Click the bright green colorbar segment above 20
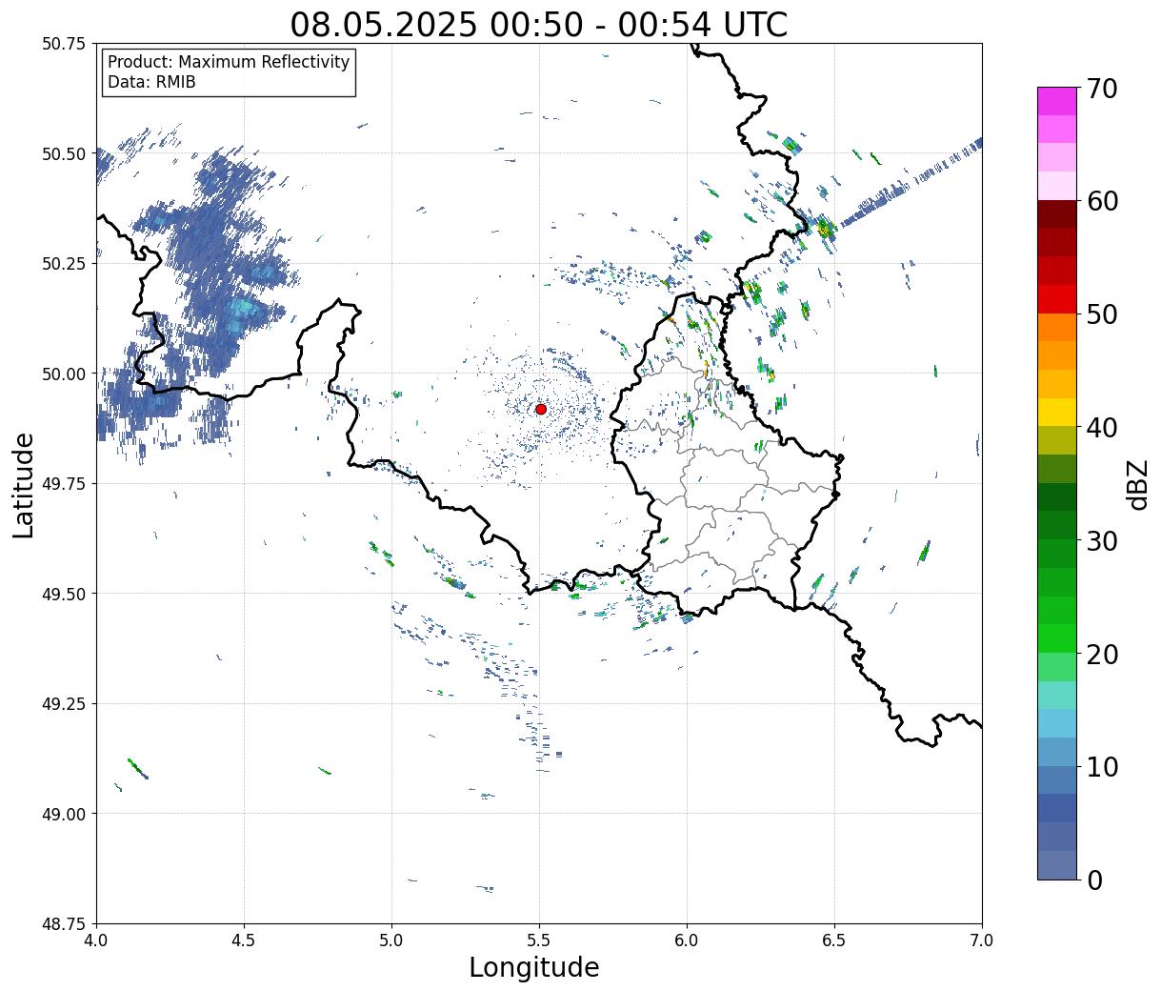This screenshot has width=1161, height=991. [1057, 638]
